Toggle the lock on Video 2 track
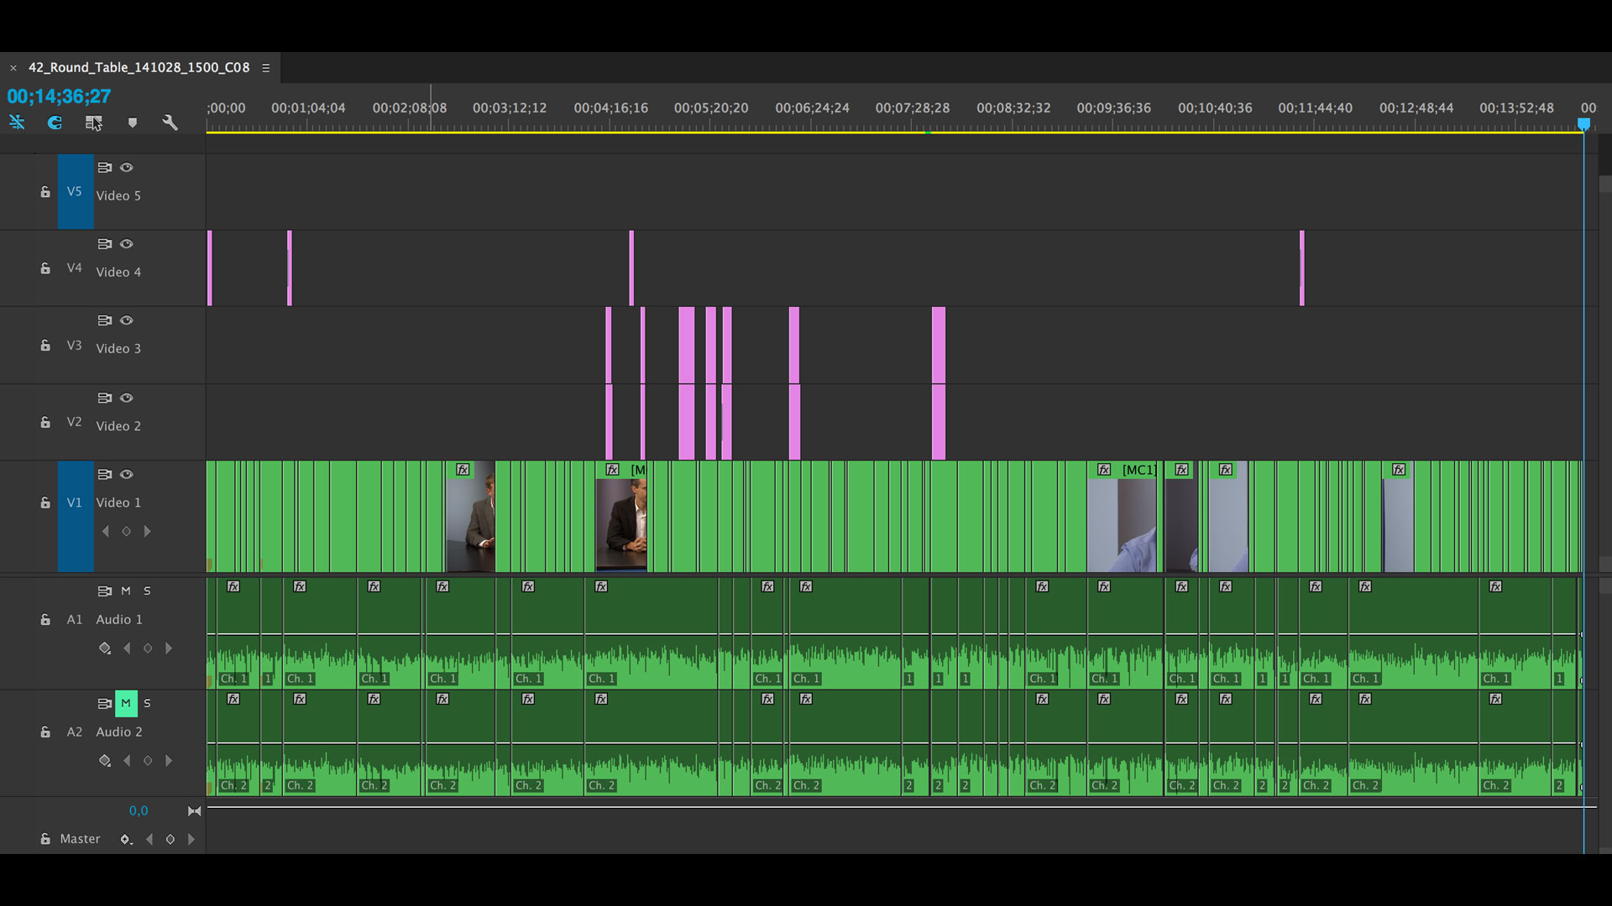This screenshot has height=906, width=1612. [x=45, y=423]
